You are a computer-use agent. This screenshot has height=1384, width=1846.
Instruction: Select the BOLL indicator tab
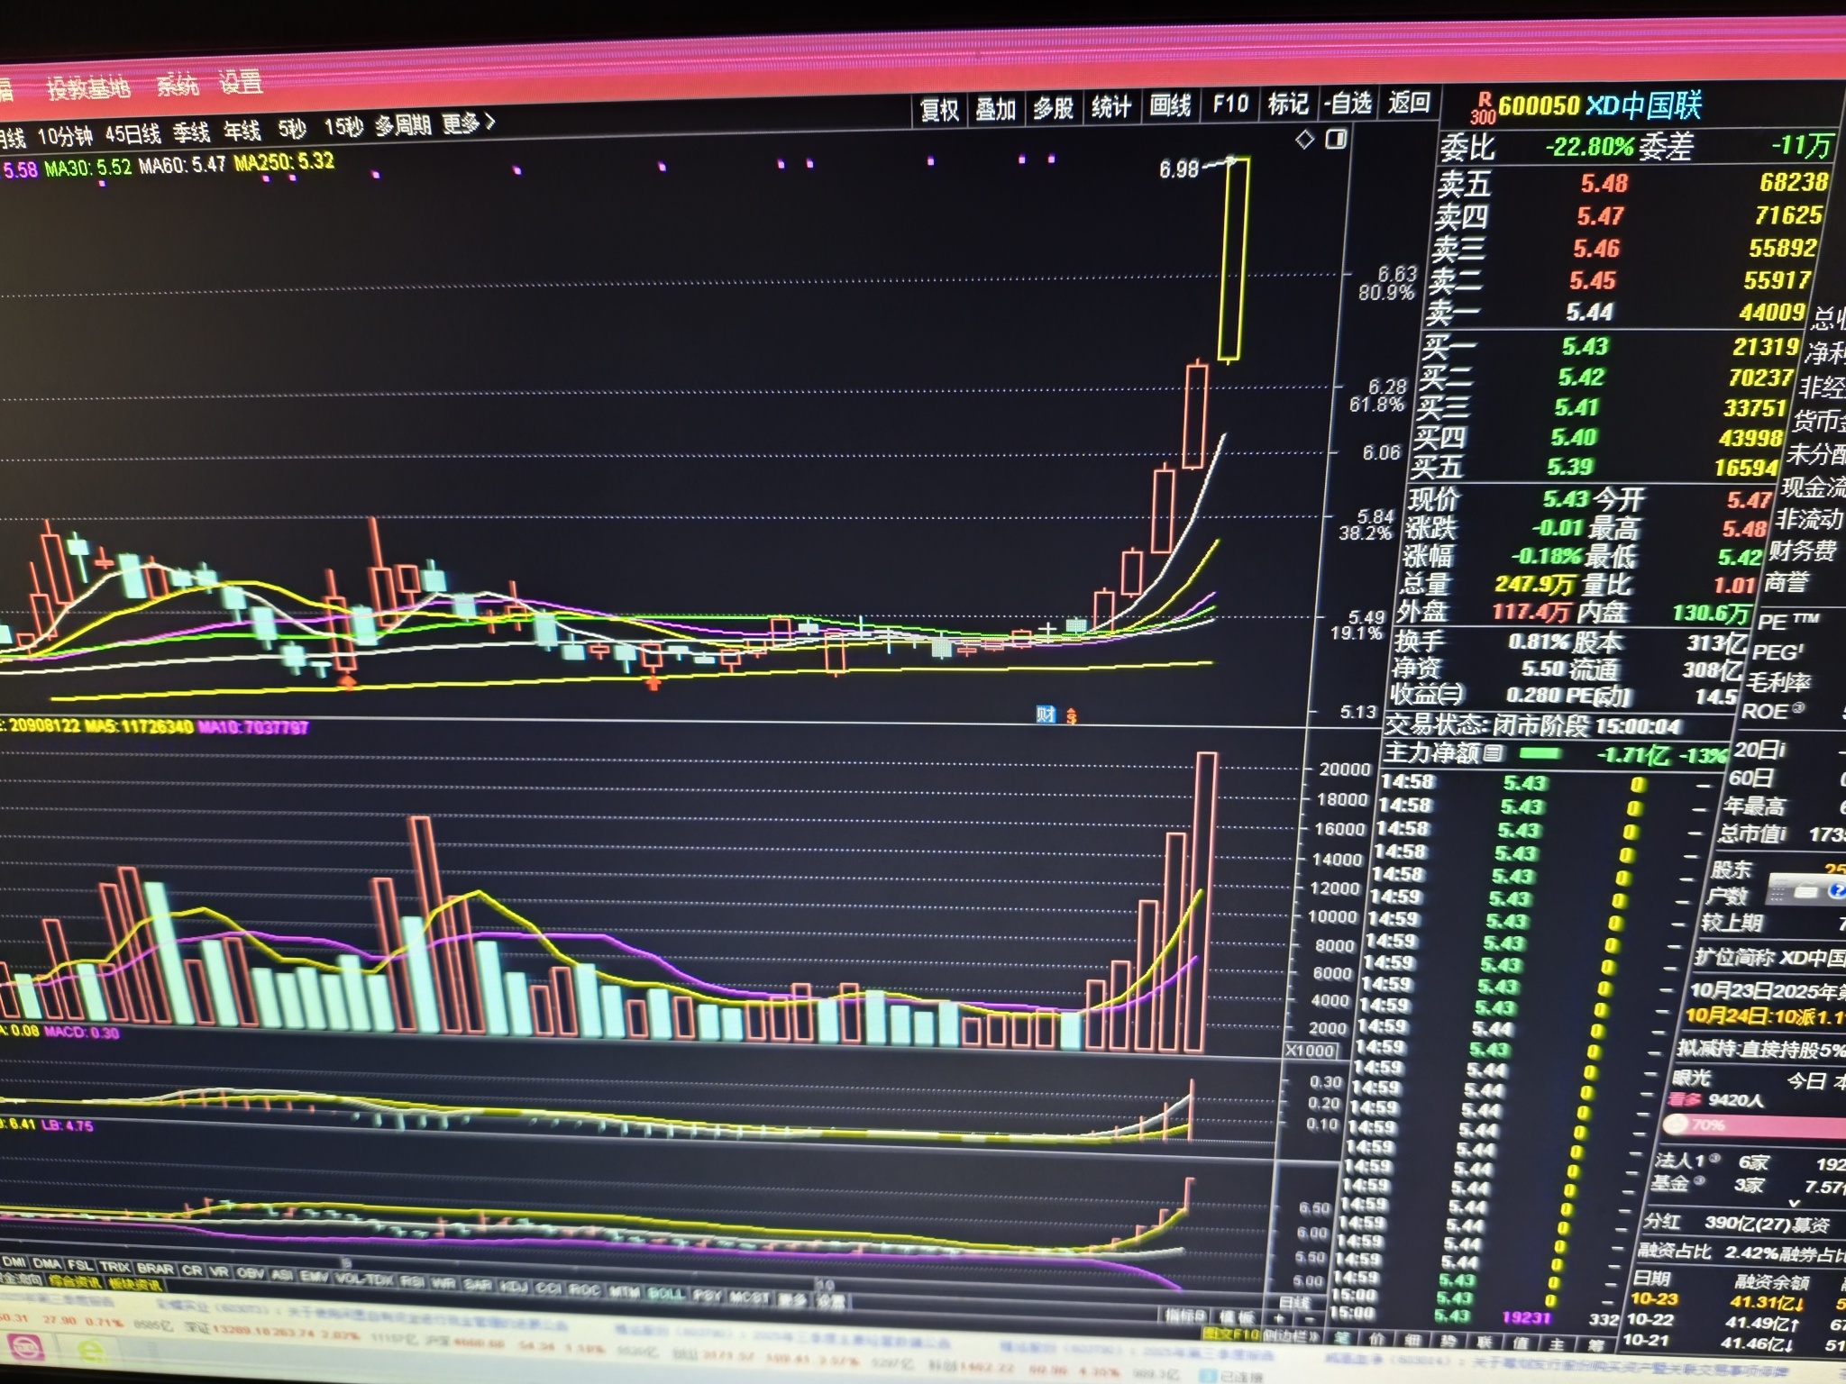click(x=665, y=1294)
